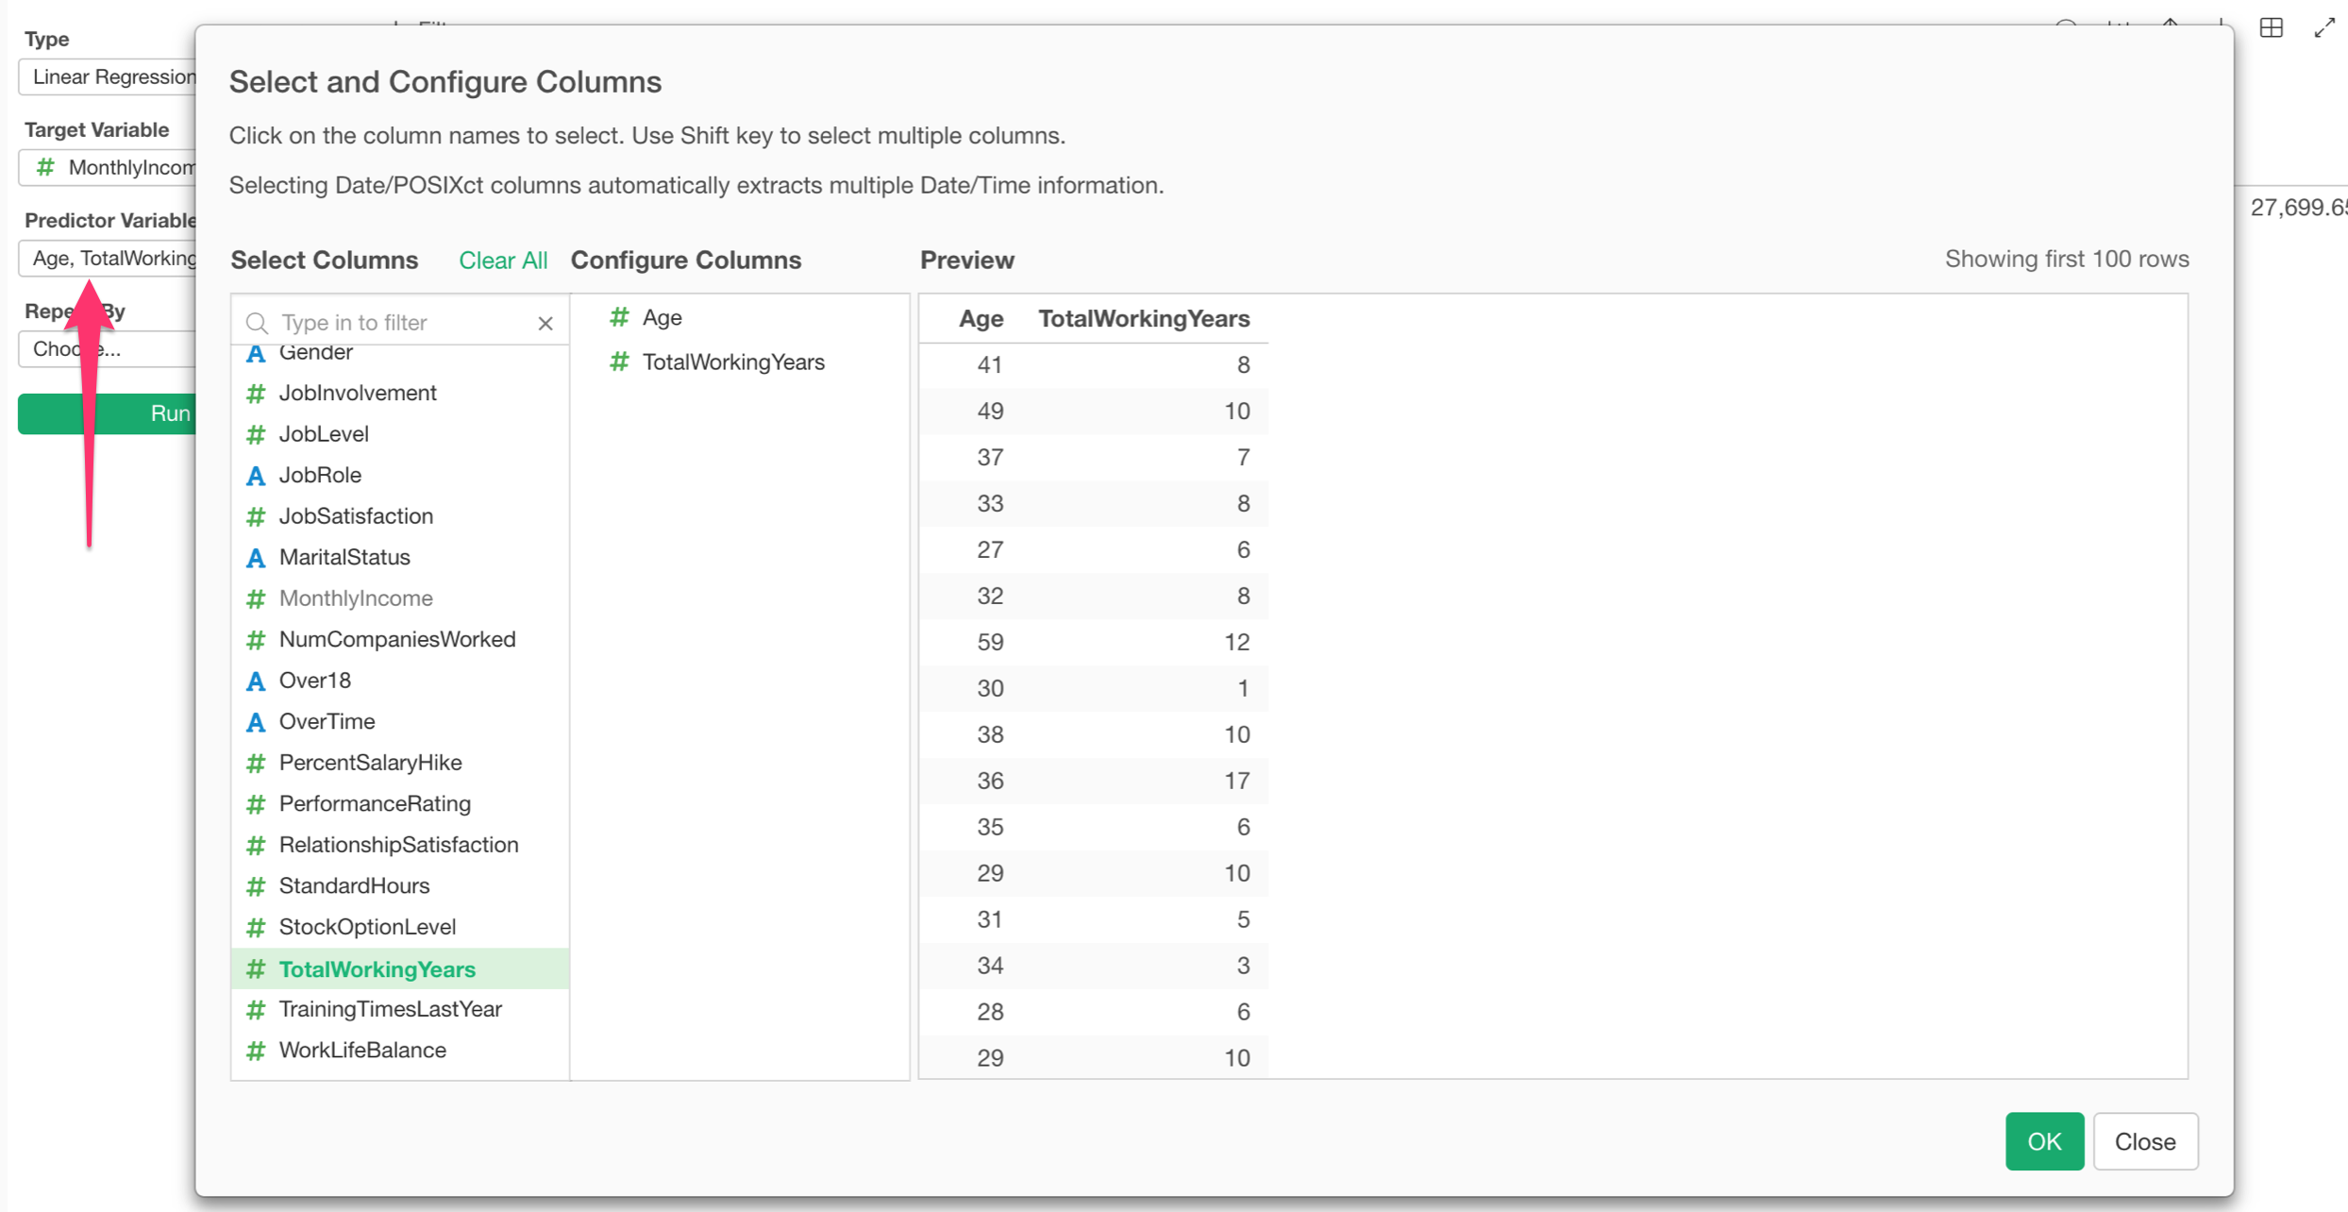Click the Age header in the Preview table
This screenshot has width=2348, height=1212.
981,319
